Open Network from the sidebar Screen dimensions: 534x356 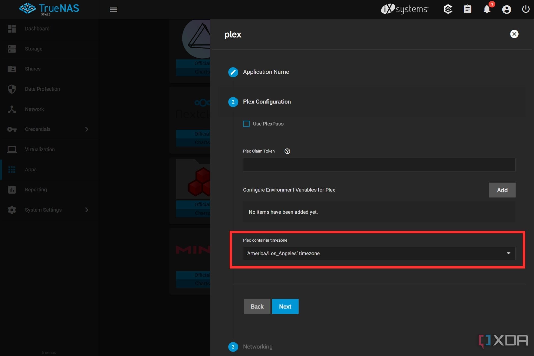[34, 109]
